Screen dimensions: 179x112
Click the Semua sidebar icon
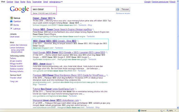[11, 18]
